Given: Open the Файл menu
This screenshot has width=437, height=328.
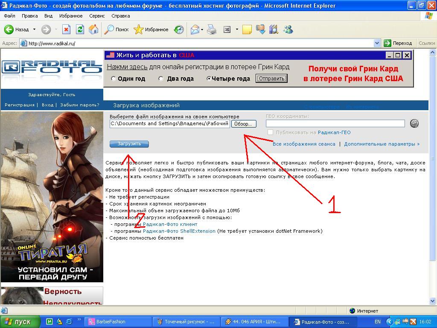Looking at the screenshot, I should (x=9, y=16).
